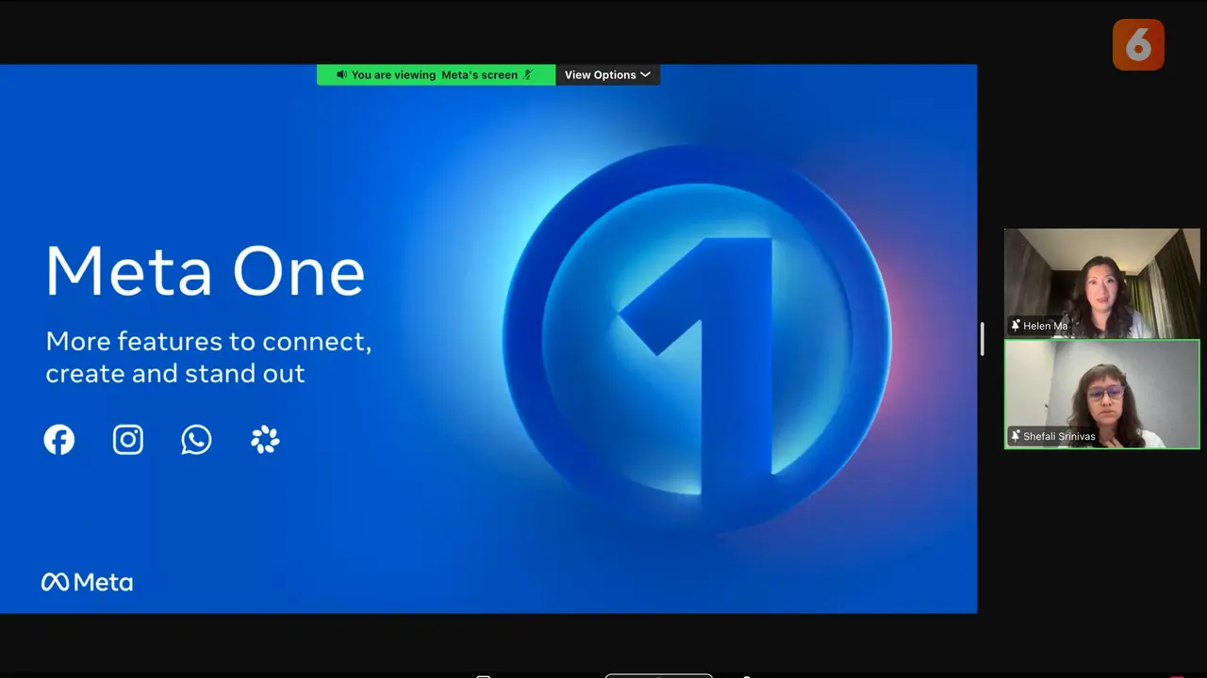The width and height of the screenshot is (1207, 678).
Task: Click the pin icon beside Helen Ma
Action: pos(1016,326)
